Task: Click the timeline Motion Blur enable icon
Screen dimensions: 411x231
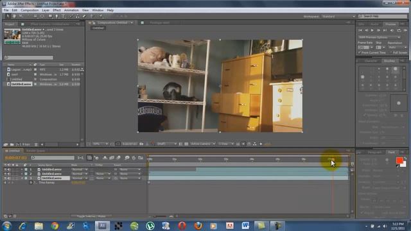Action: [x=118, y=158]
